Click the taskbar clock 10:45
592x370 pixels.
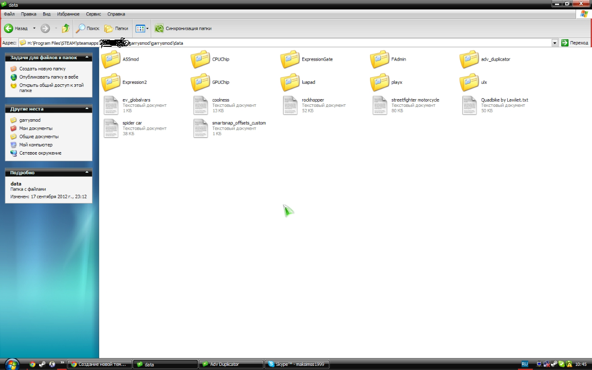tap(581, 364)
